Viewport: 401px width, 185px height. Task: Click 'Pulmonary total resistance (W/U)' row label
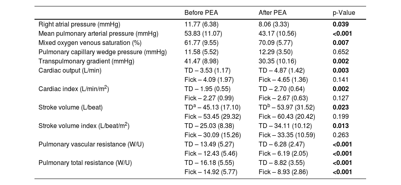click(x=85, y=163)
